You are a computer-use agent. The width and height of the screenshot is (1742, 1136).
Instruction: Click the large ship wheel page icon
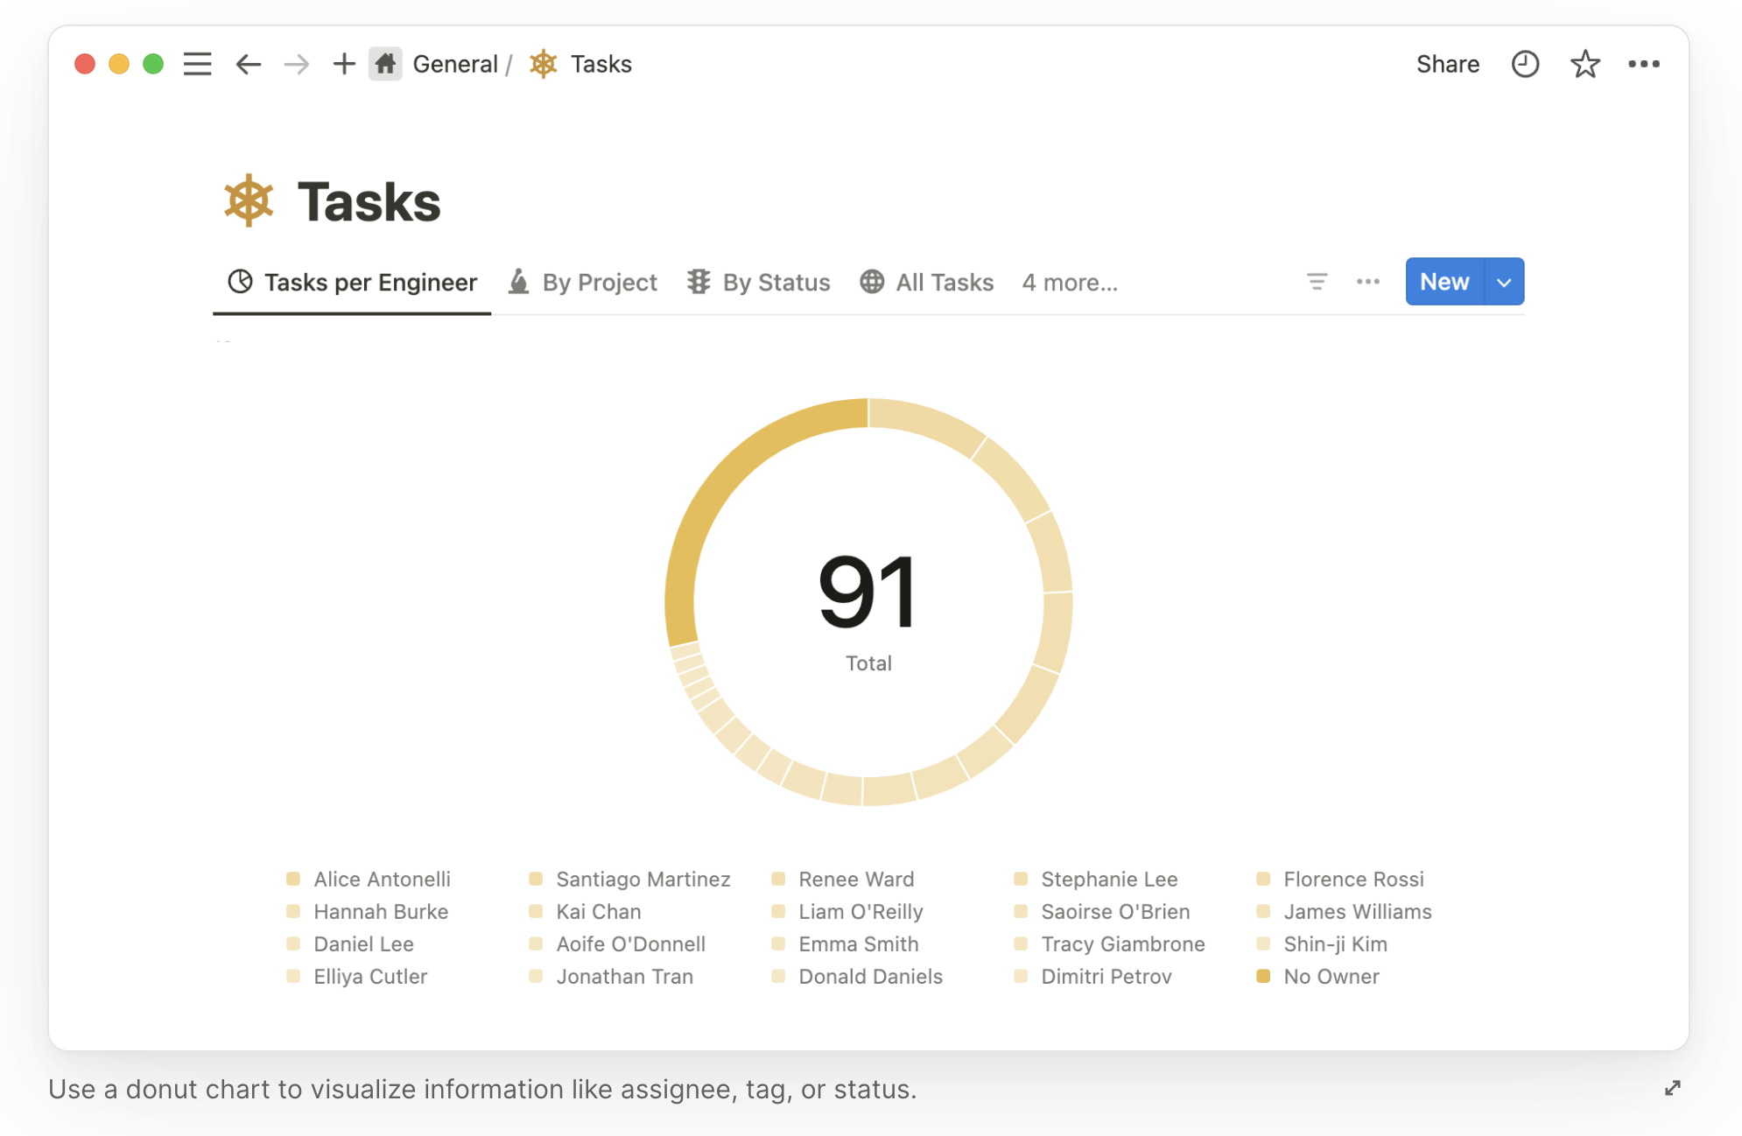pos(249,200)
